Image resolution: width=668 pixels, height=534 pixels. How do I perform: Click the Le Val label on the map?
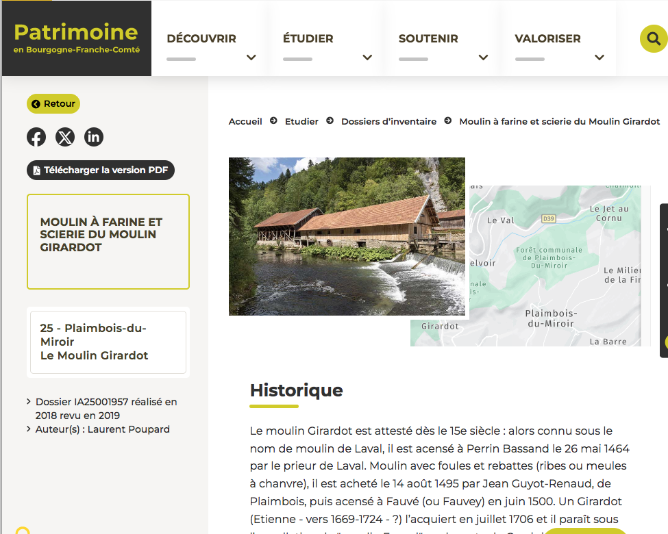tap(501, 220)
